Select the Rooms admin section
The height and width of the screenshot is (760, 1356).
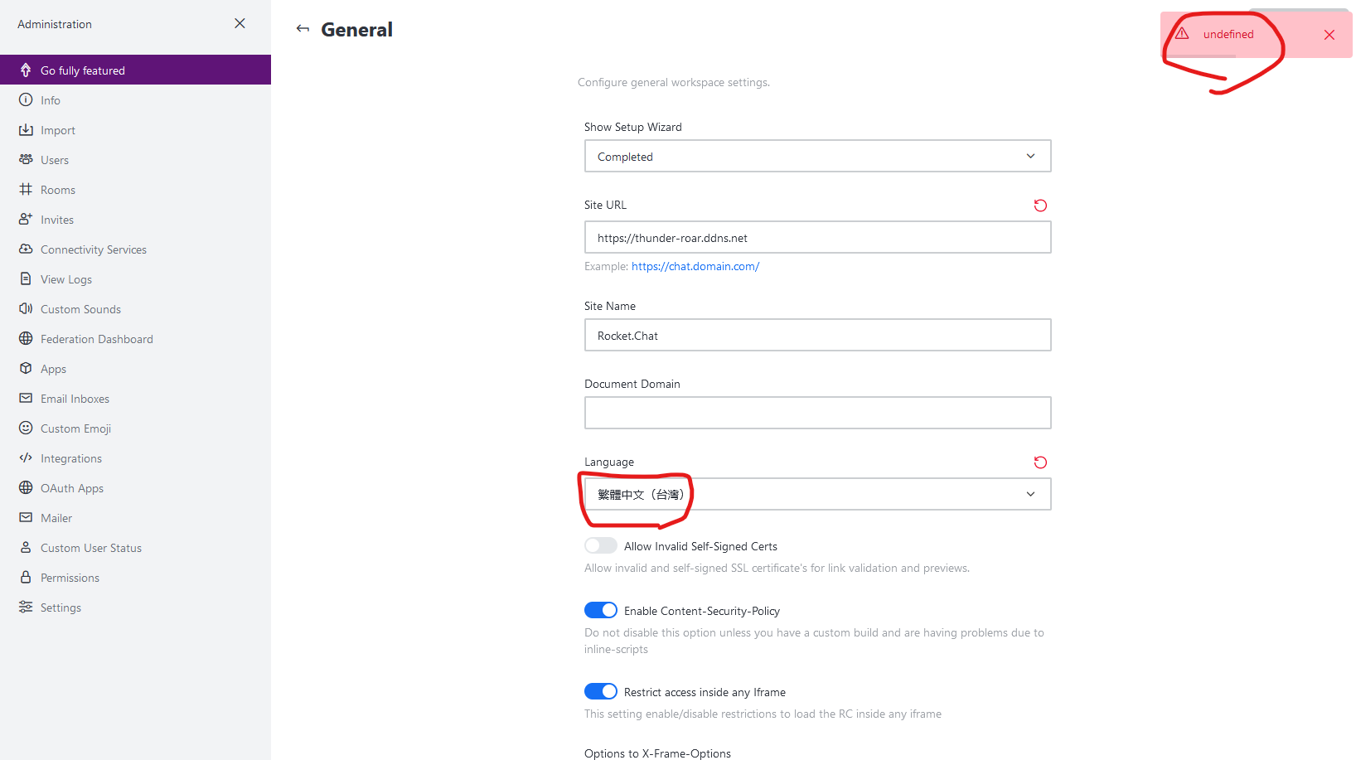[58, 189]
